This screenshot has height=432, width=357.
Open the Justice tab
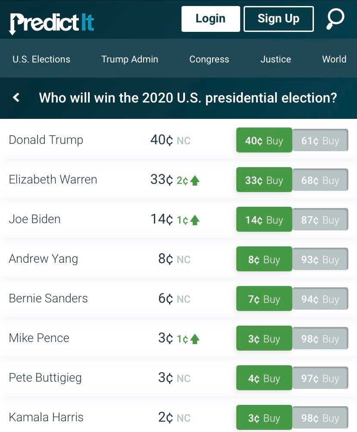(x=276, y=59)
